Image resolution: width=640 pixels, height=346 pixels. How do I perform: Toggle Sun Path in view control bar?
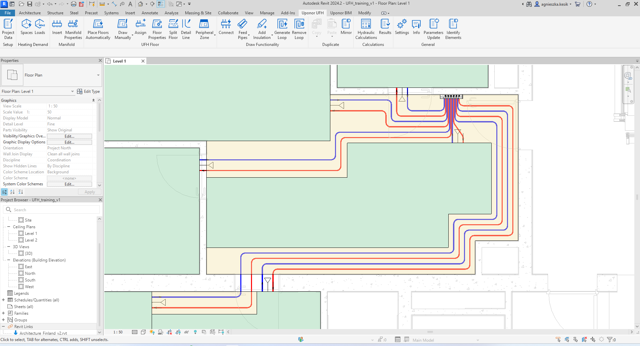(152, 332)
